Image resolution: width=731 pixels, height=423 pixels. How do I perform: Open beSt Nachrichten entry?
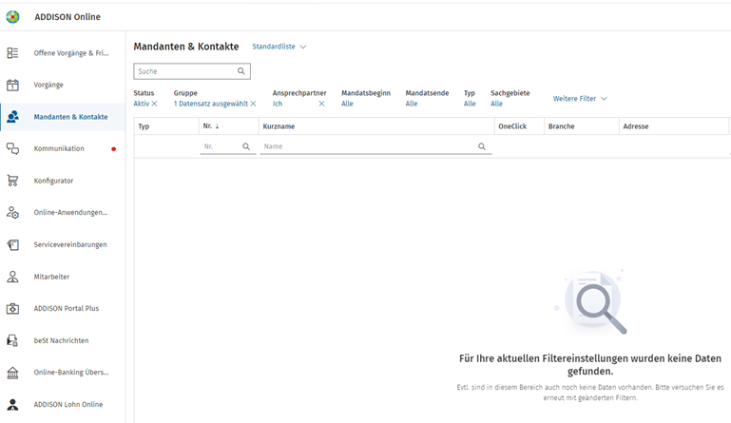(x=63, y=340)
